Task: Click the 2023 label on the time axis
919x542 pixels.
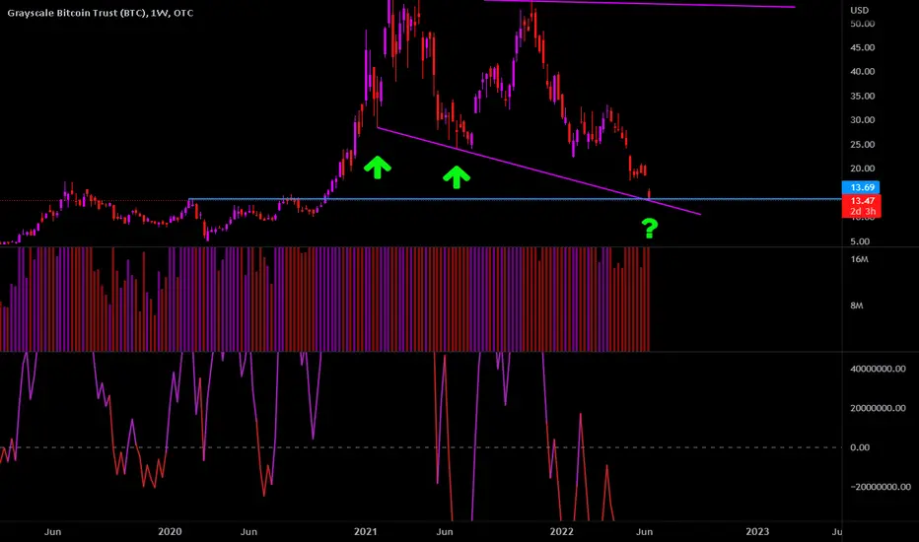Action: [x=757, y=531]
